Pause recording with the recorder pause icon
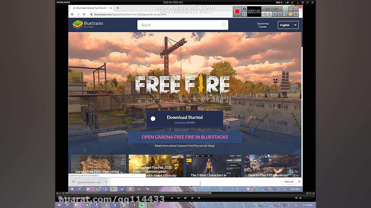Viewport: 371px width, 208px height. pos(244,14)
